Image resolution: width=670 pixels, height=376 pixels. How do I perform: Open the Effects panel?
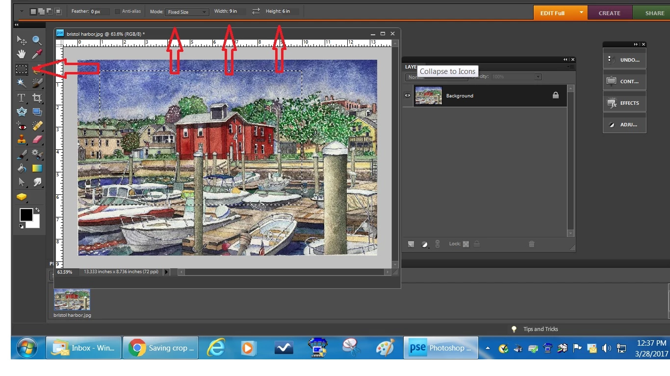624,103
